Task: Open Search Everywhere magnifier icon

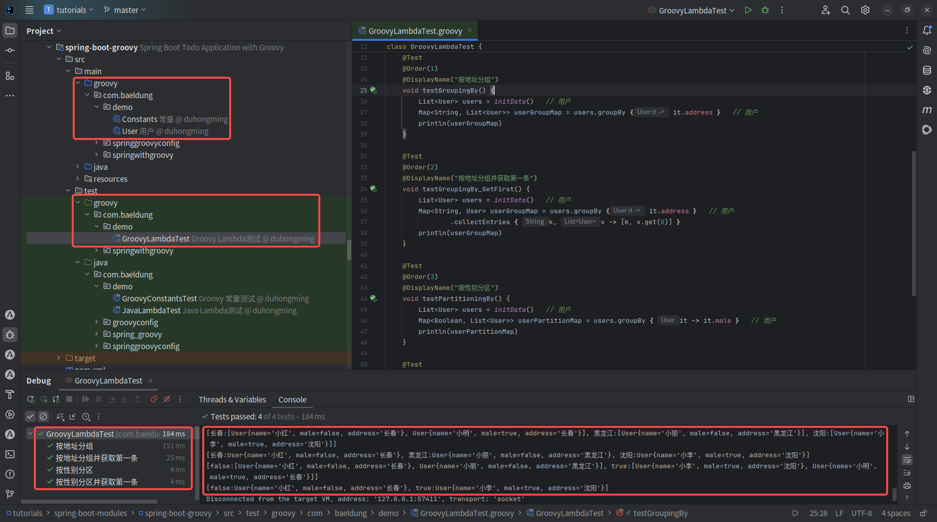Action: (845, 10)
